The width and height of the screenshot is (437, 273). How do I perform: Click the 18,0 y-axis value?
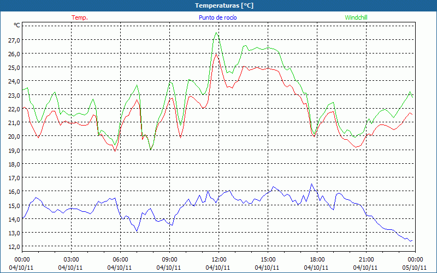pos(14,164)
